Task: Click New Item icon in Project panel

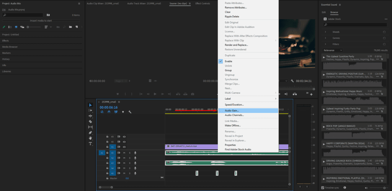Action: [x=77, y=27]
